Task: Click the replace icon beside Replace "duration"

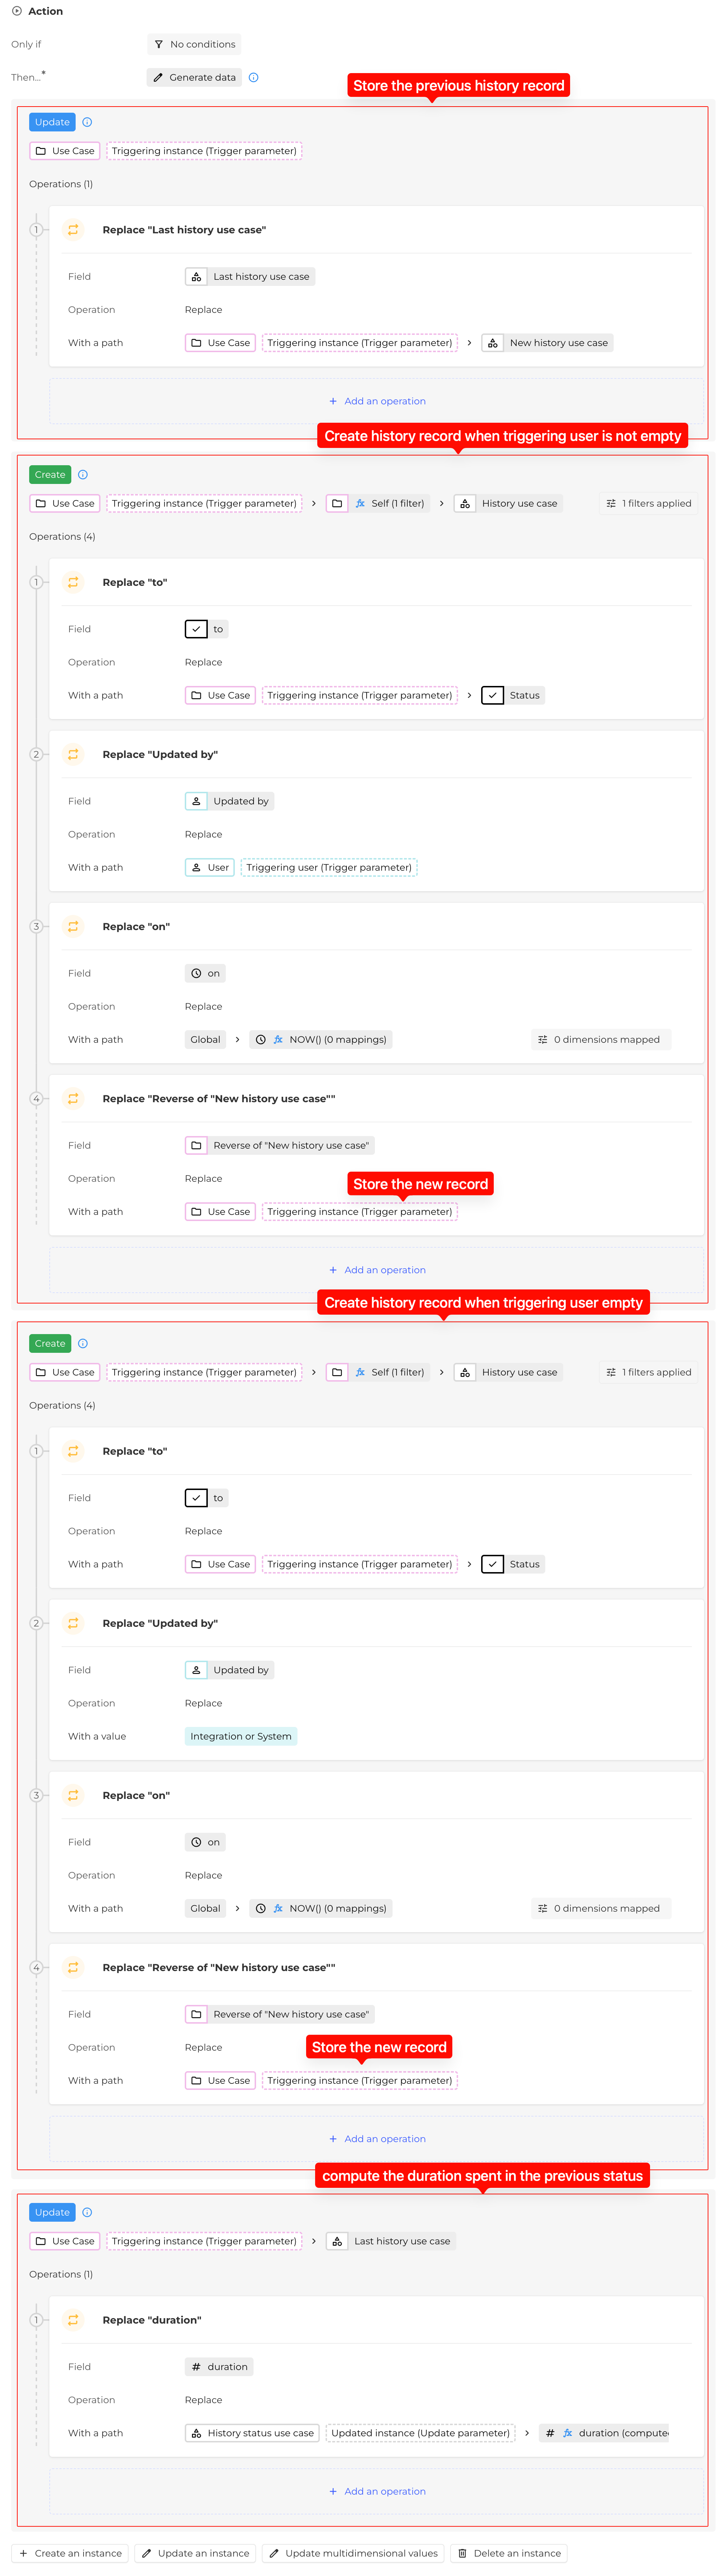Action: click(x=73, y=2320)
